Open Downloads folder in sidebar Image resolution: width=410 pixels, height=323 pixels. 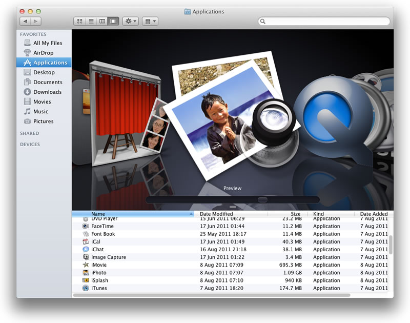pyautogui.click(x=47, y=92)
